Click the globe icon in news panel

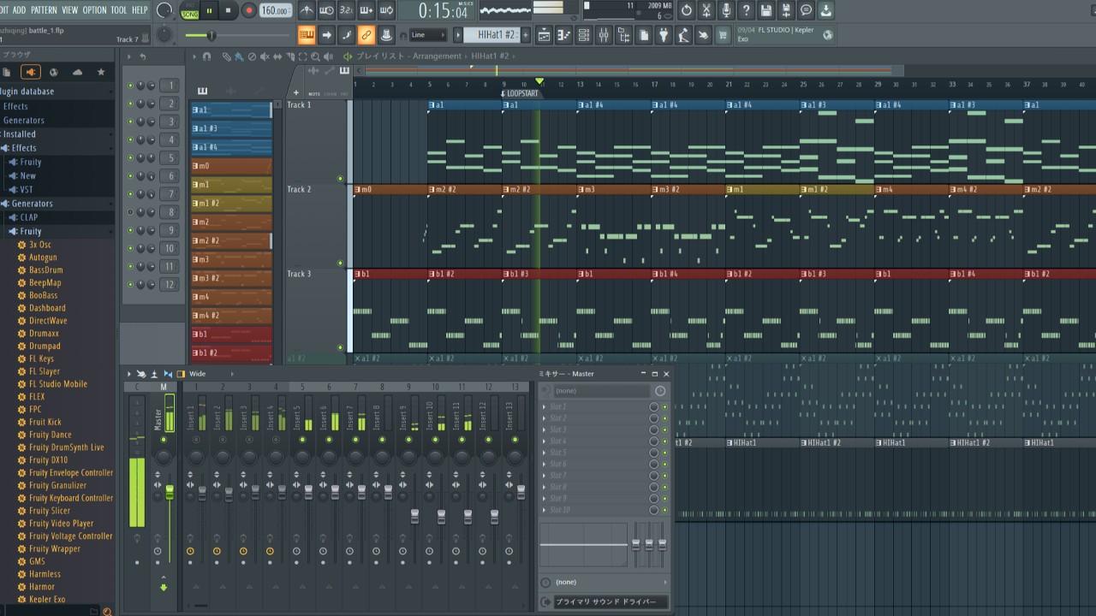tap(828, 34)
